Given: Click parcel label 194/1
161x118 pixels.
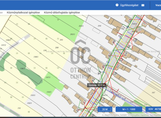Looking at the screenshot, I should (49, 92).
